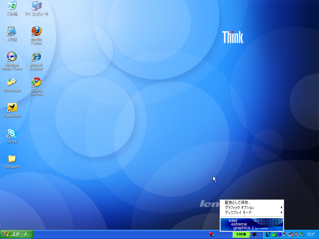Click the red ThinkVantage taskbar icon
The image size is (319, 239).
[212, 234]
